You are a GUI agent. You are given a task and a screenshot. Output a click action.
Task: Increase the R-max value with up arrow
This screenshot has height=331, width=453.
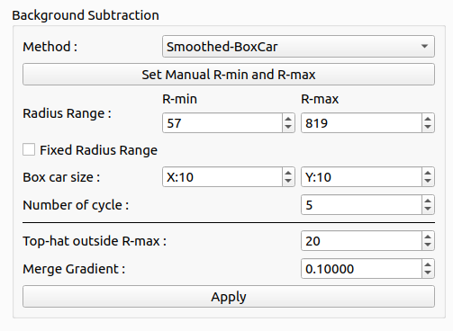pos(428,119)
